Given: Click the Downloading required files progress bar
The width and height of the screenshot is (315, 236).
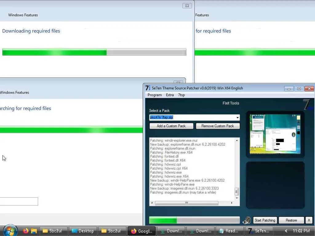Looking at the screenshot, I should 94,52.
